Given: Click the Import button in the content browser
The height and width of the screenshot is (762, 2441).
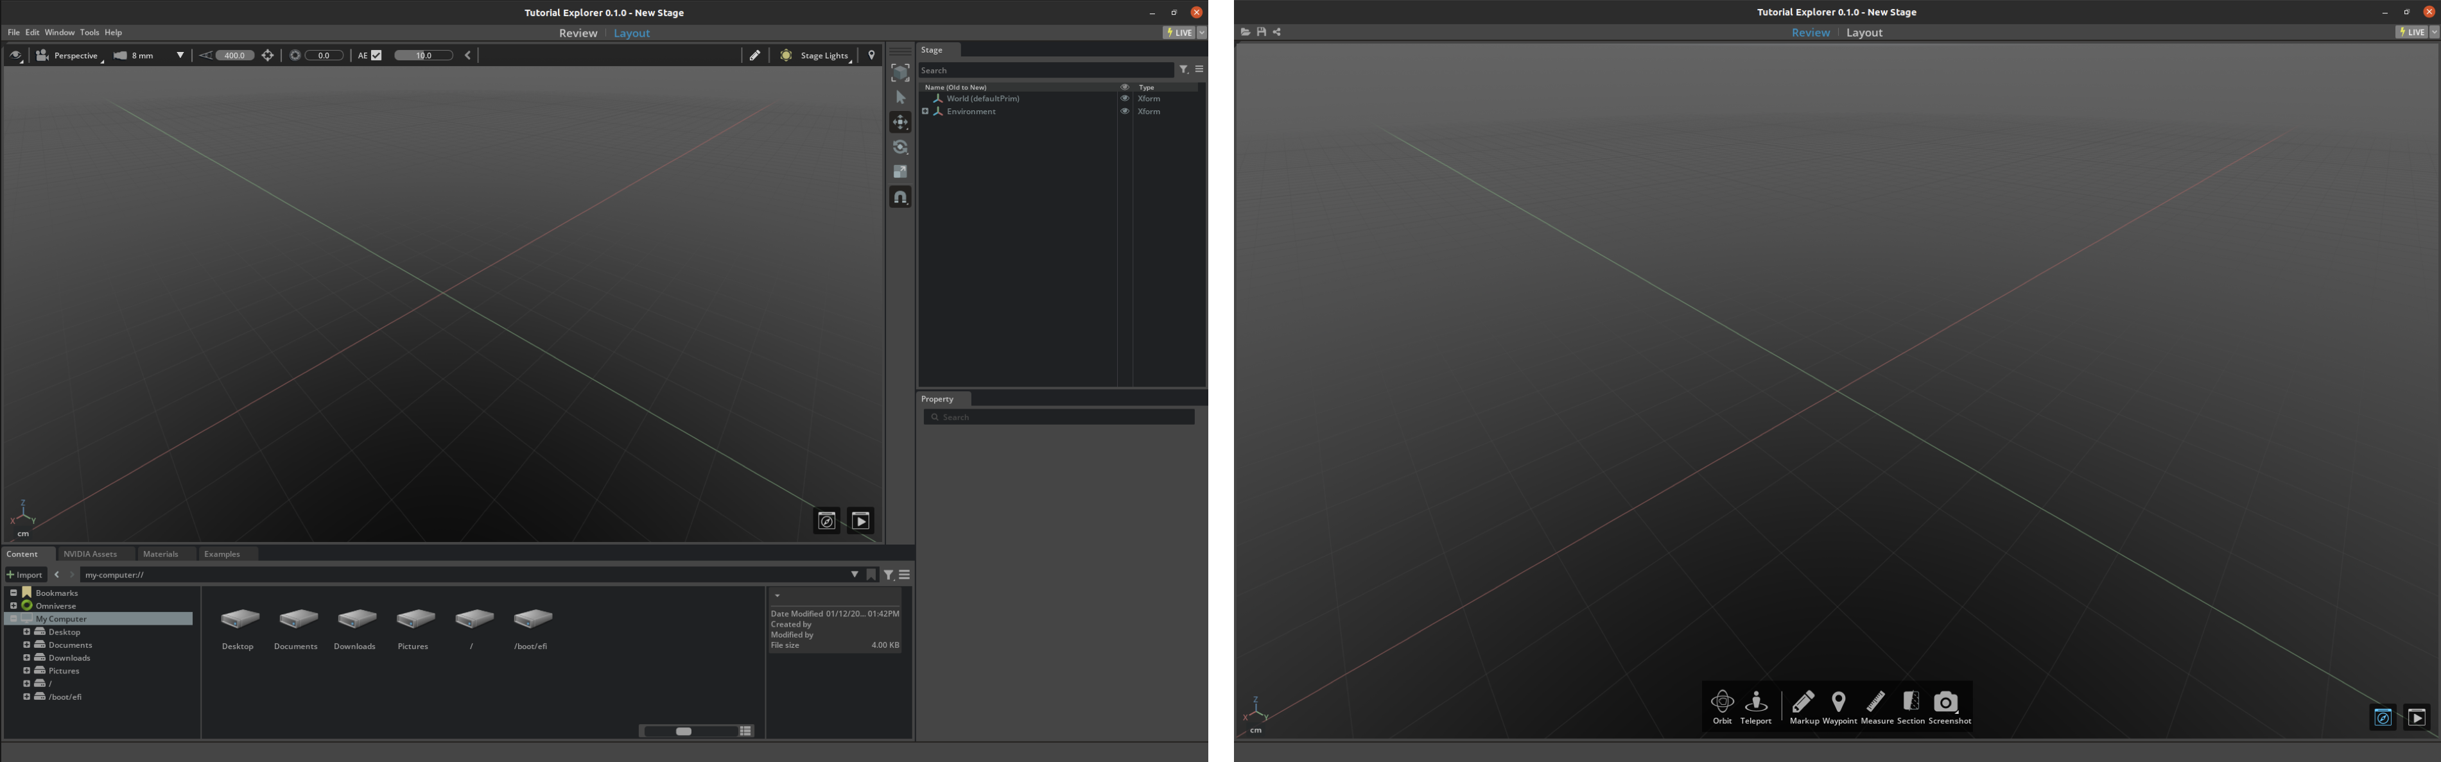Looking at the screenshot, I should [x=26, y=575].
